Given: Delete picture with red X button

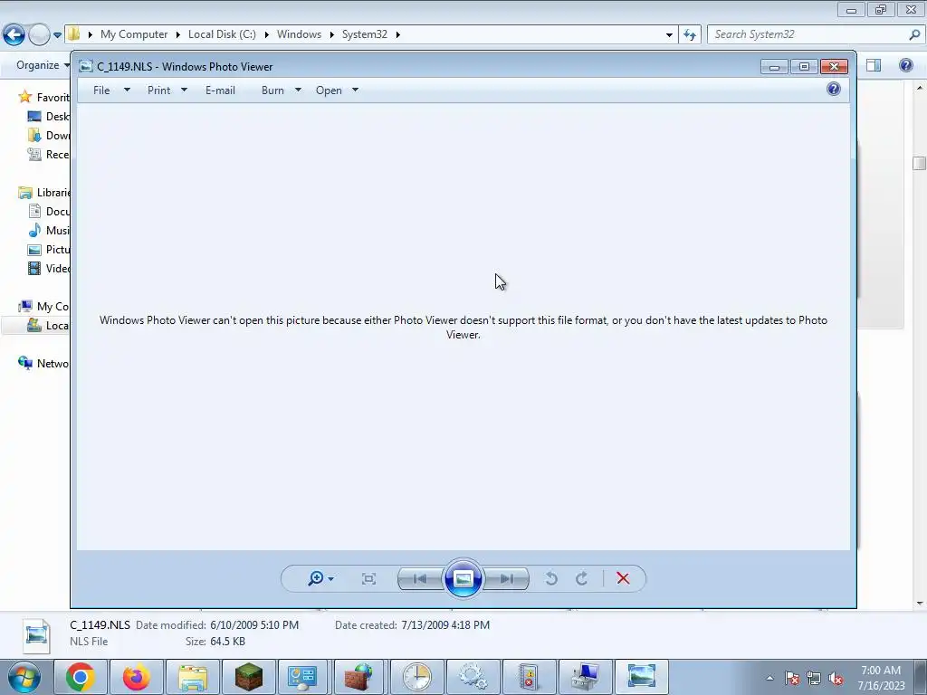Looking at the screenshot, I should pyautogui.click(x=623, y=578).
